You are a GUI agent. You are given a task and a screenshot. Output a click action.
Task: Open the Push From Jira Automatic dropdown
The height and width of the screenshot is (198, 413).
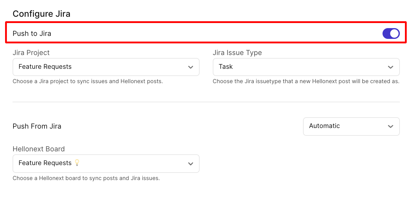click(351, 126)
